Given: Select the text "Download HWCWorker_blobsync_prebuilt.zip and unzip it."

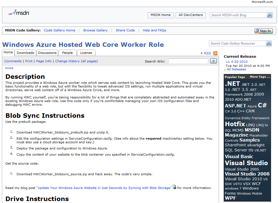Looking at the screenshot, I should 63,132.
